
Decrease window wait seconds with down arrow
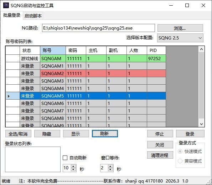(110, 170)
